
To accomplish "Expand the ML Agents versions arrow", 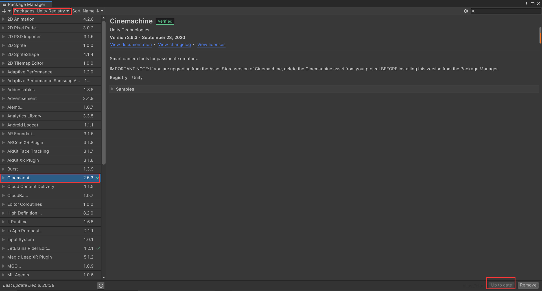I will coord(3,275).
